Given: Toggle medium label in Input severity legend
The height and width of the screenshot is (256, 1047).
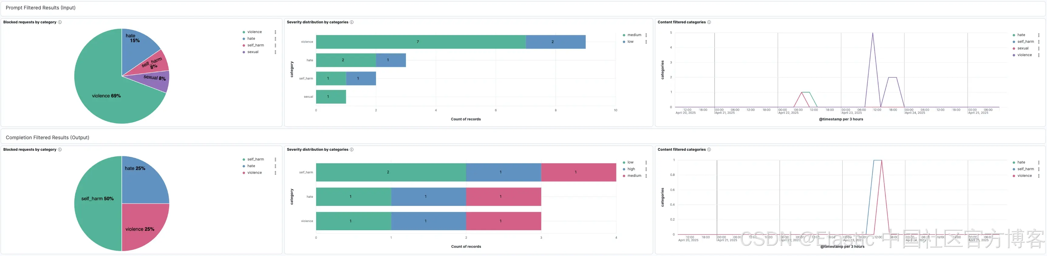Looking at the screenshot, I should pyautogui.click(x=634, y=35).
